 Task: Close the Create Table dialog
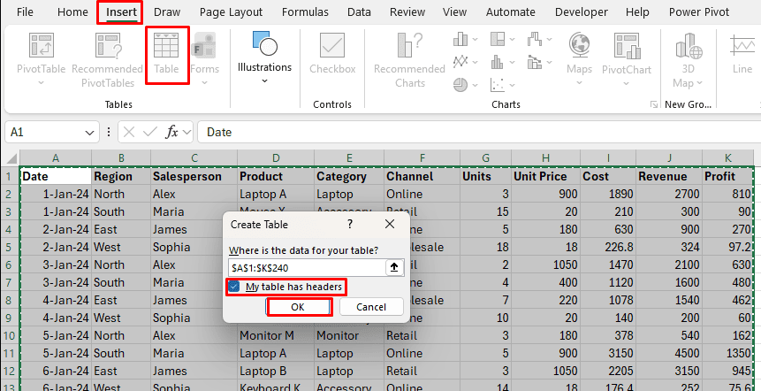click(389, 224)
